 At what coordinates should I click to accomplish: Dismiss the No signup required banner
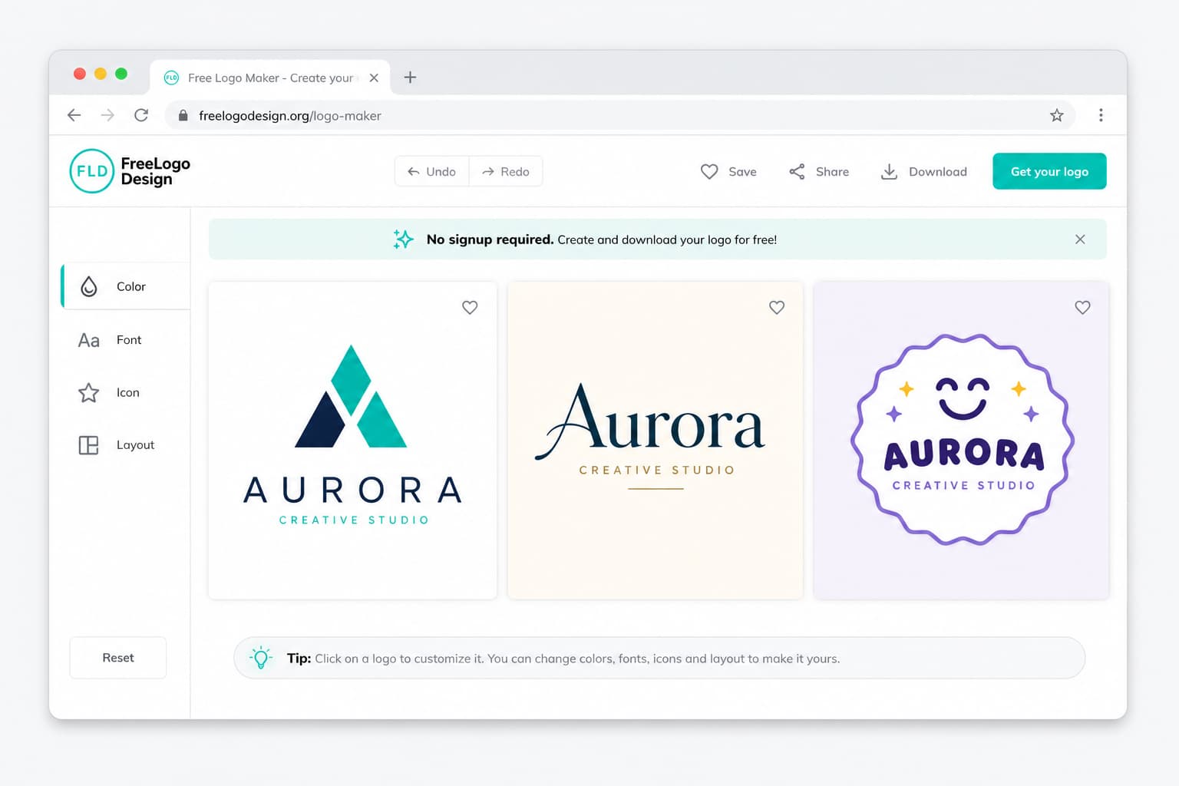(1080, 239)
